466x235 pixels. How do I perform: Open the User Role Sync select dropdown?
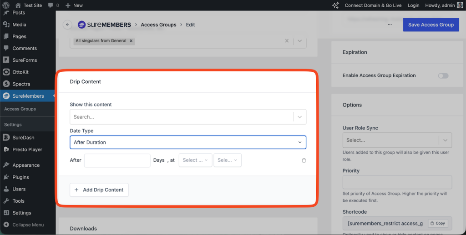click(x=397, y=140)
